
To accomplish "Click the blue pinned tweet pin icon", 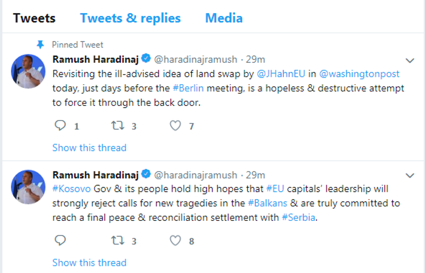I will coord(40,45).
